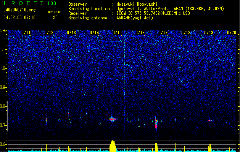
Task: Click the A504HB(yagi 4el) antenna text
Action: 135,18
